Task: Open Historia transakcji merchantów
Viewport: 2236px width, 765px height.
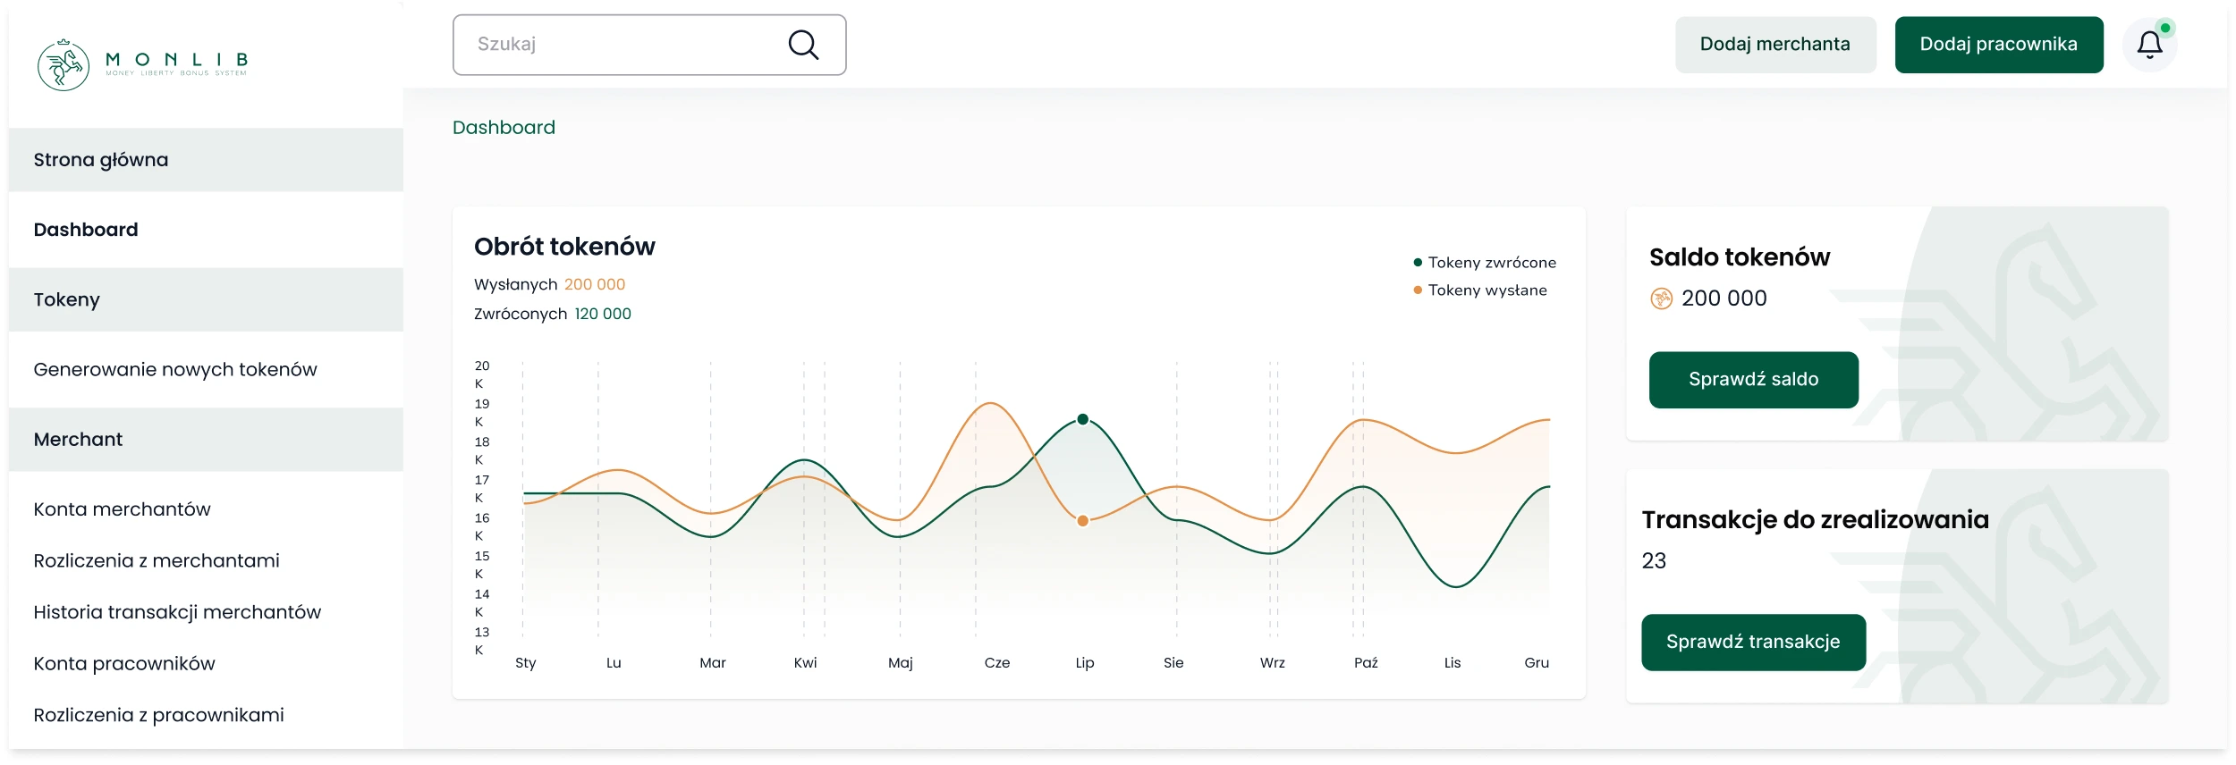Action: (177, 613)
